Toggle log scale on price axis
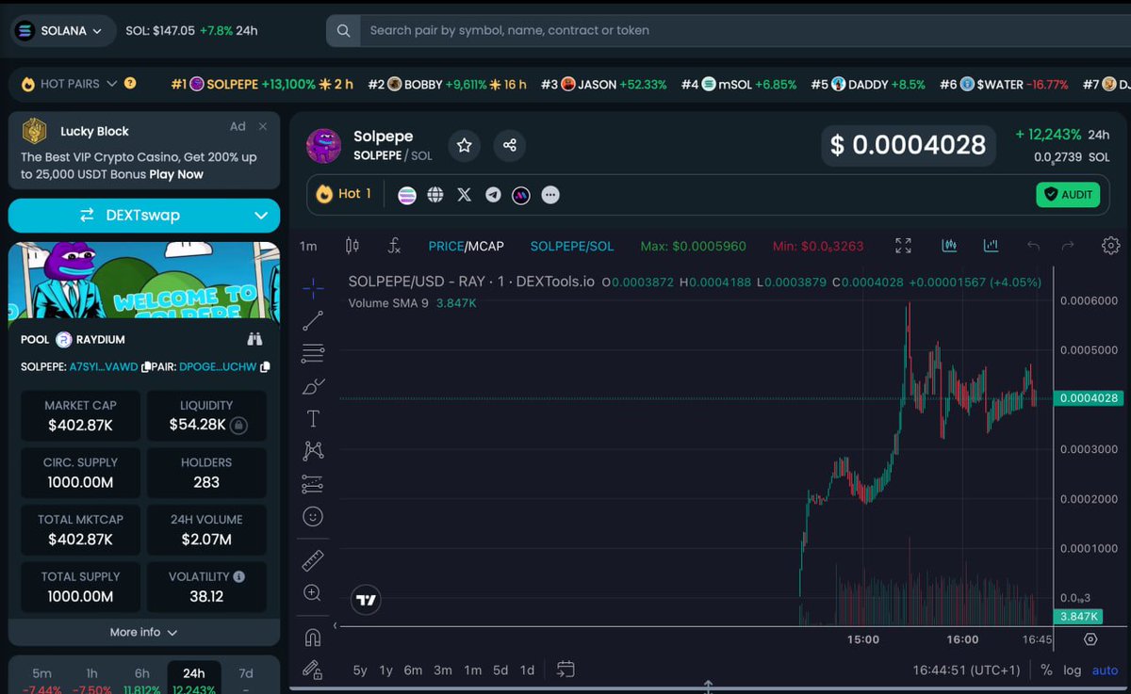The image size is (1131, 694). 1073,670
